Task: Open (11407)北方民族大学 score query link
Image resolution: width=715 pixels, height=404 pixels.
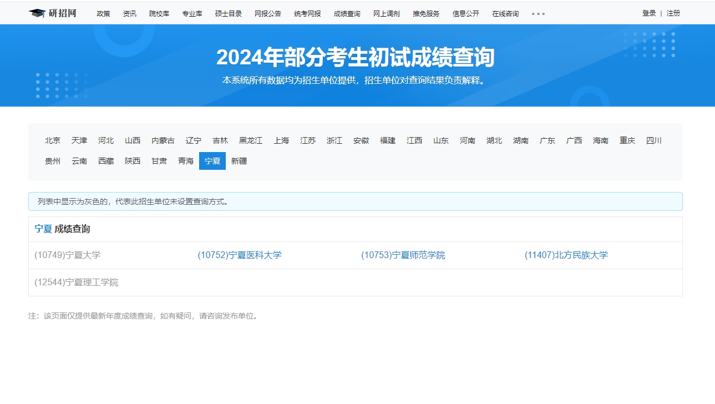Action: click(x=566, y=255)
